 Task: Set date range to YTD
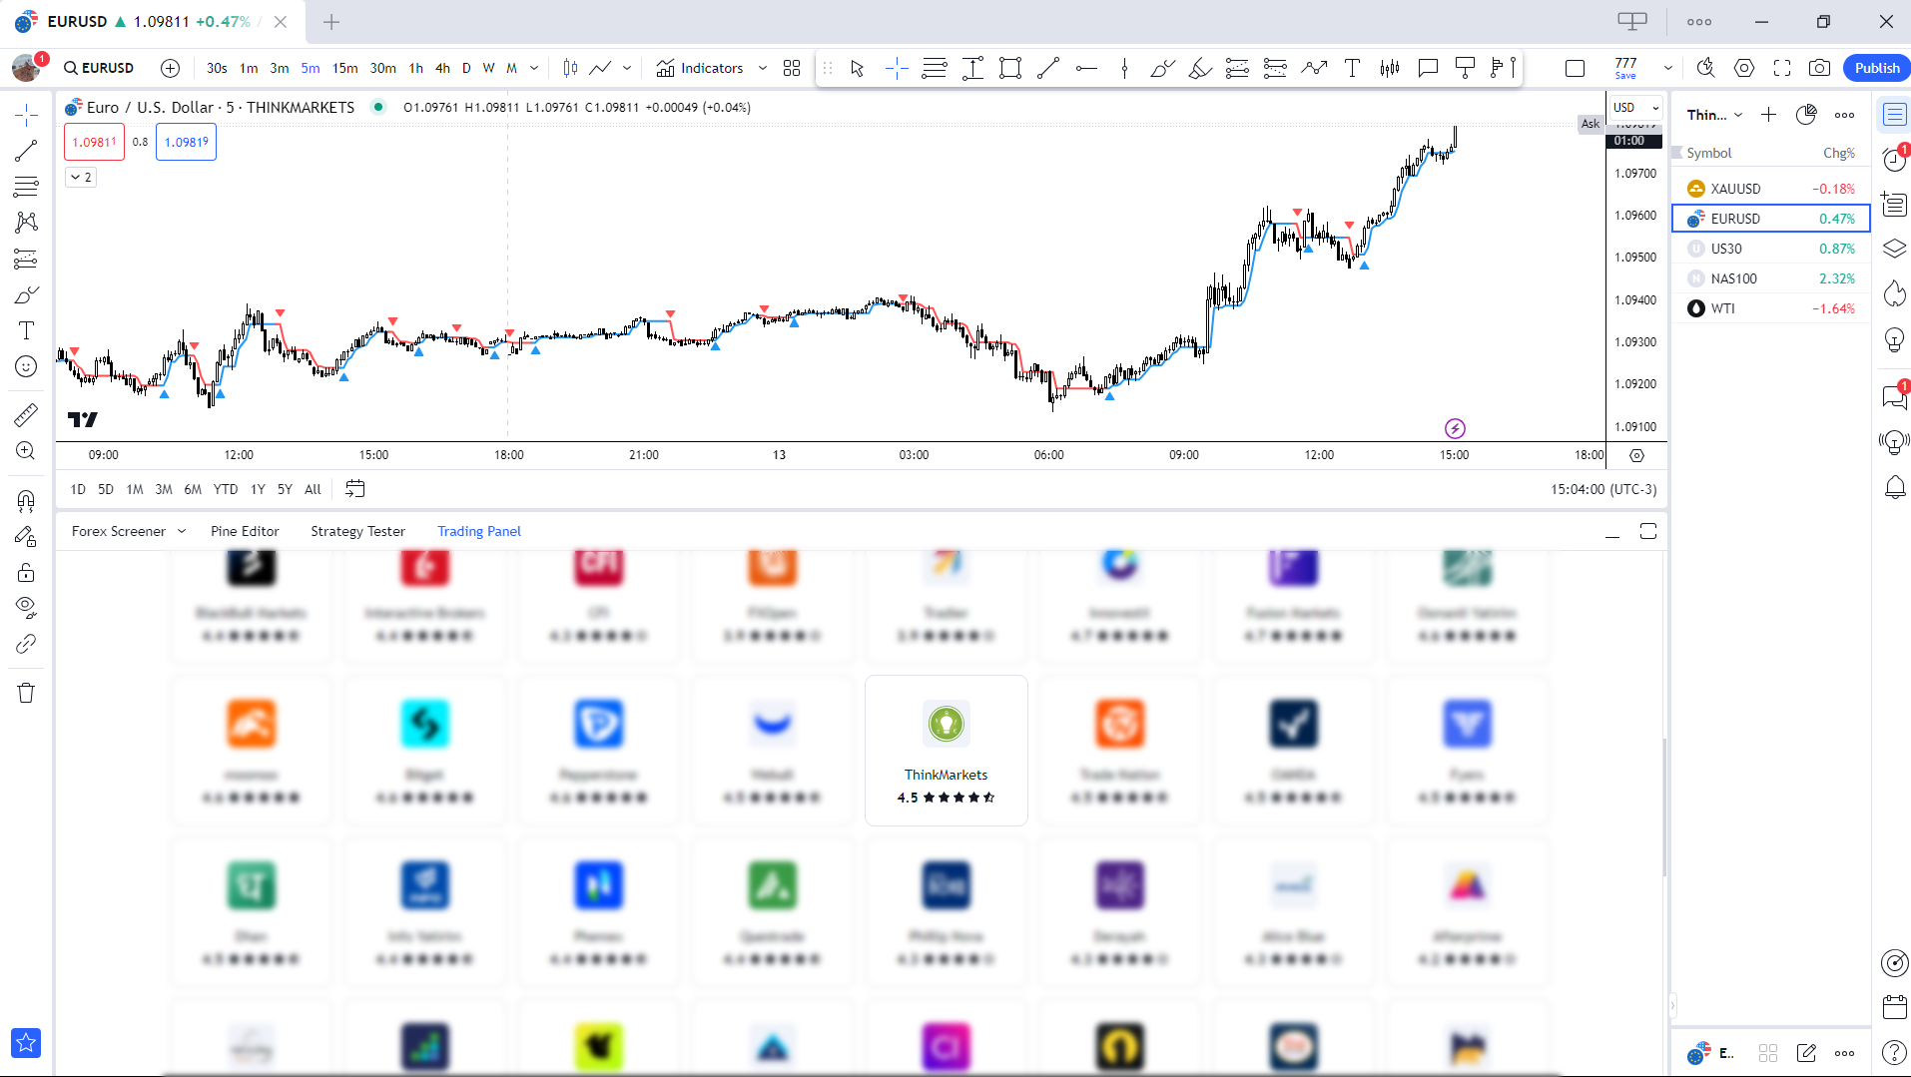[226, 489]
